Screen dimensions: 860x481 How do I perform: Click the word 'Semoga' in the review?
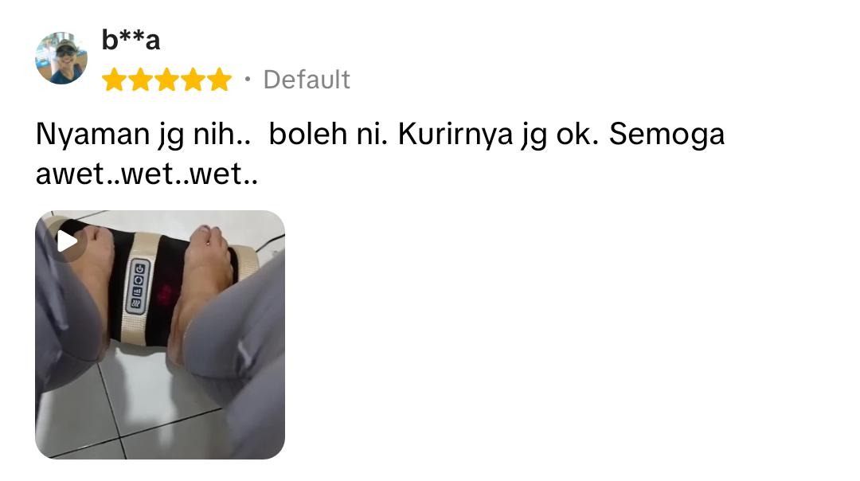coord(667,135)
